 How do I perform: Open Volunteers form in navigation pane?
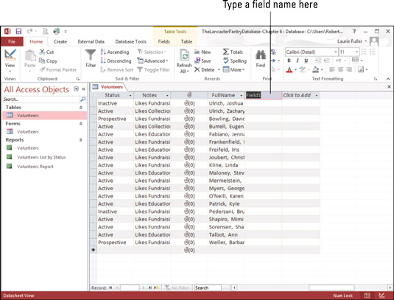(x=28, y=132)
